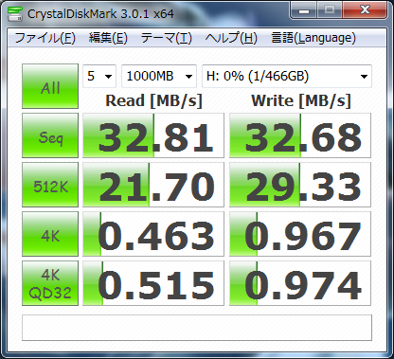This screenshot has height=359, width=394.
Task: Start the Seq benchmark test
Action: coord(50,135)
